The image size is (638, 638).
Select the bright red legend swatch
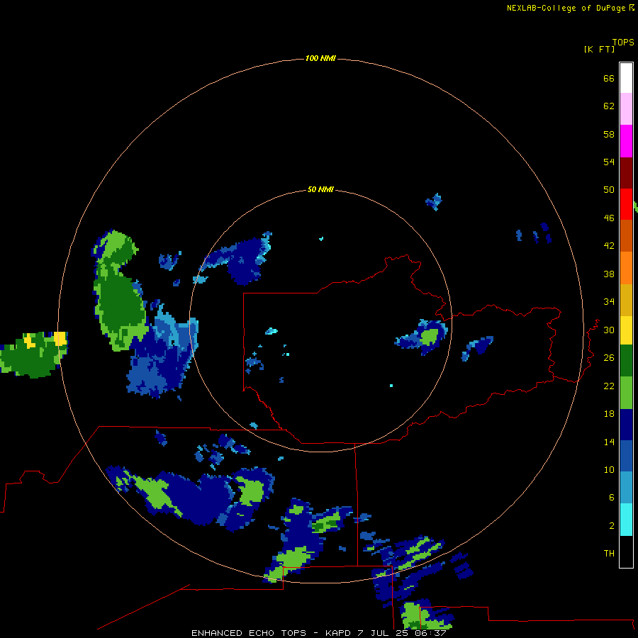pos(626,204)
